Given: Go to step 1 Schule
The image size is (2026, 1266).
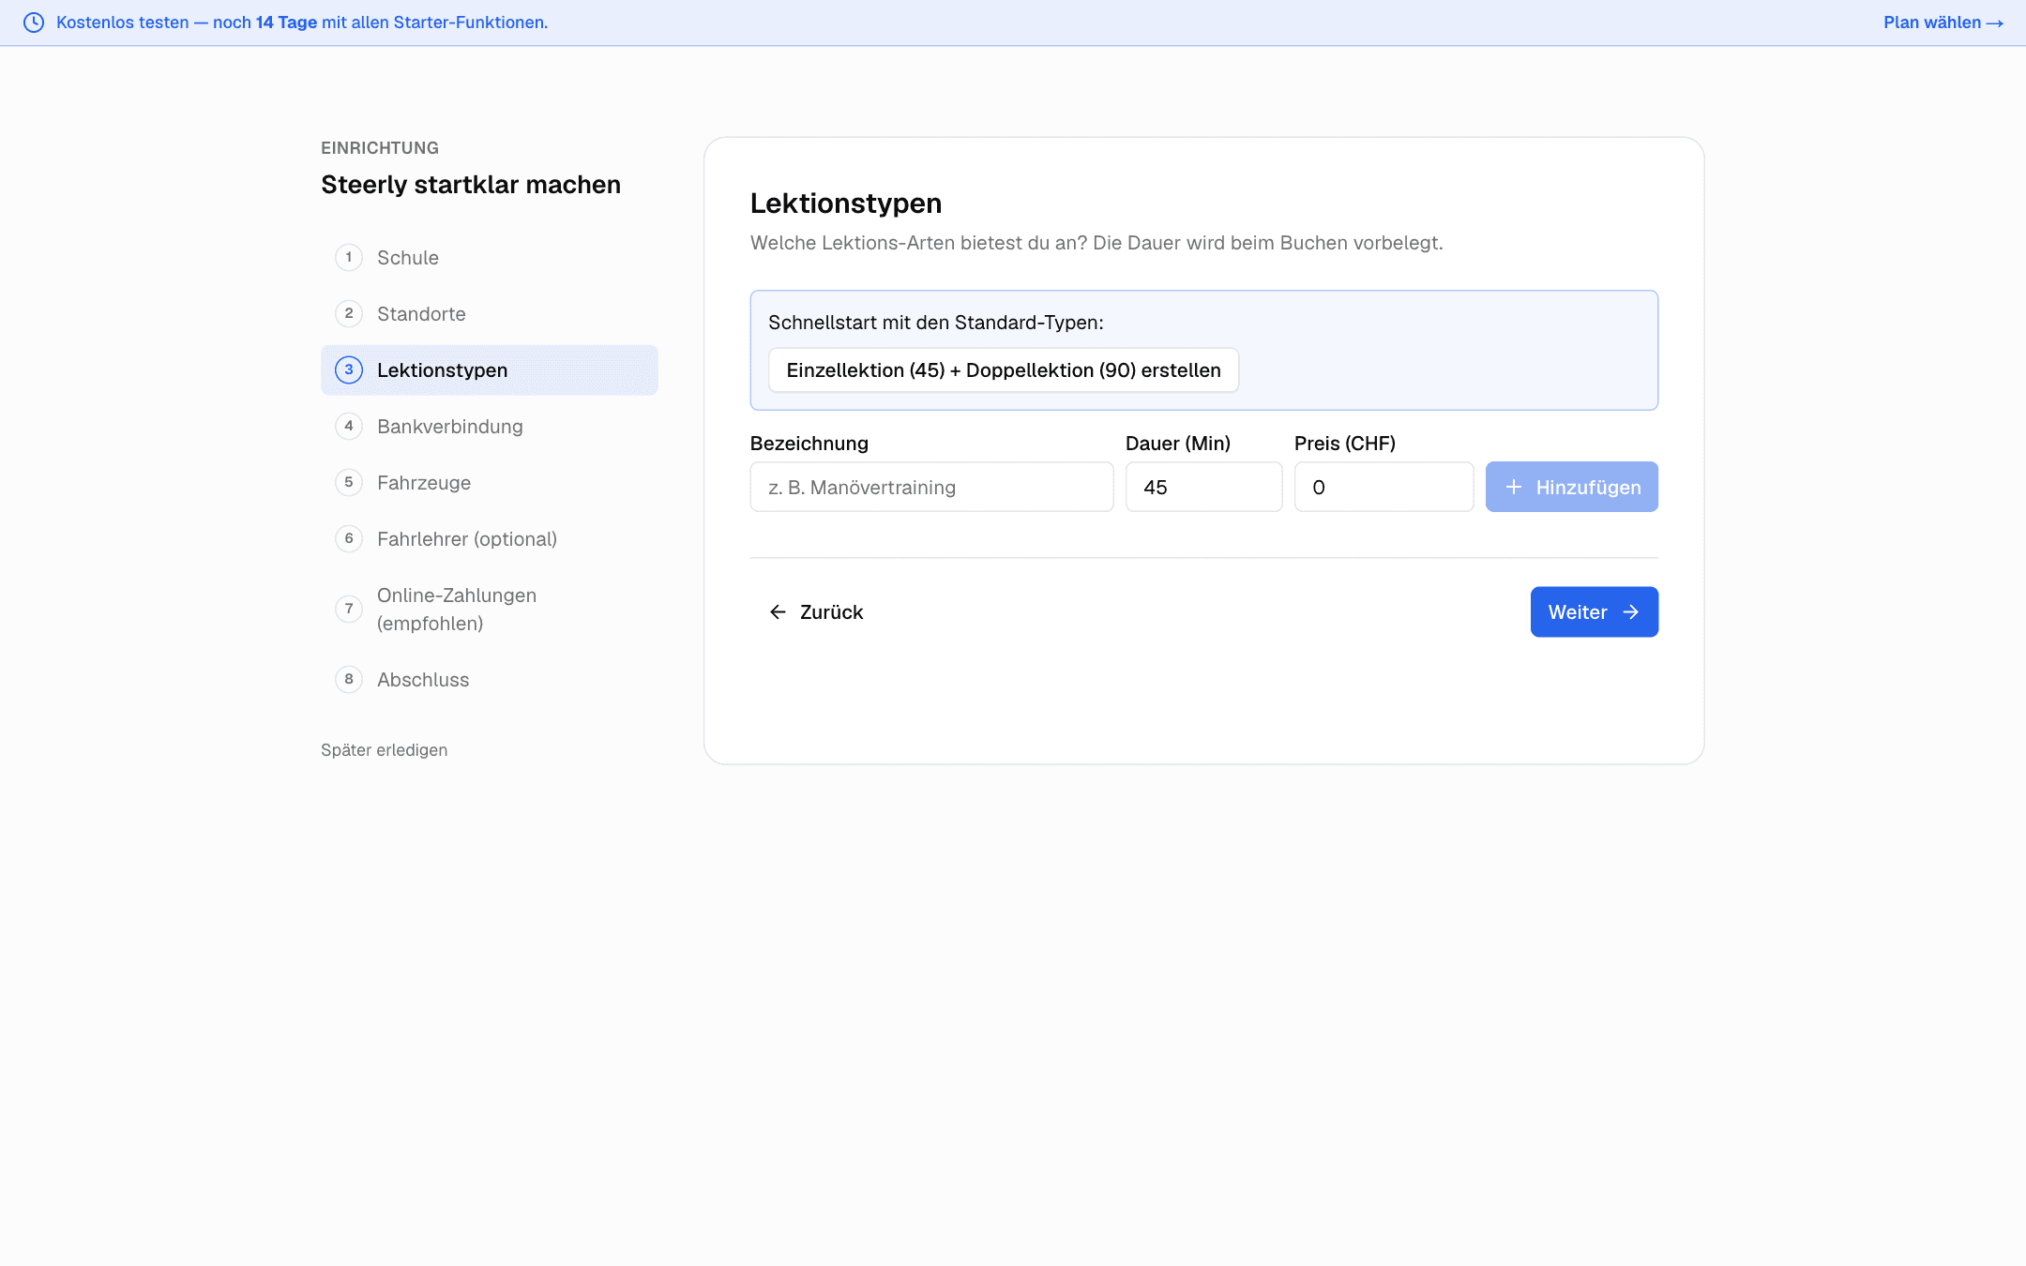Looking at the screenshot, I should click(490, 258).
